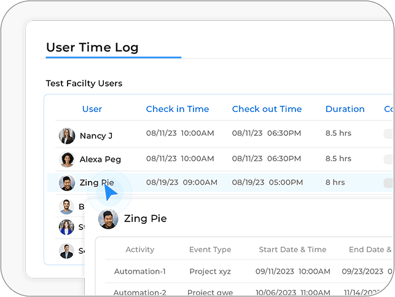Open Nancy J user name link
Viewport: 395px width, 297px height.
click(96, 136)
